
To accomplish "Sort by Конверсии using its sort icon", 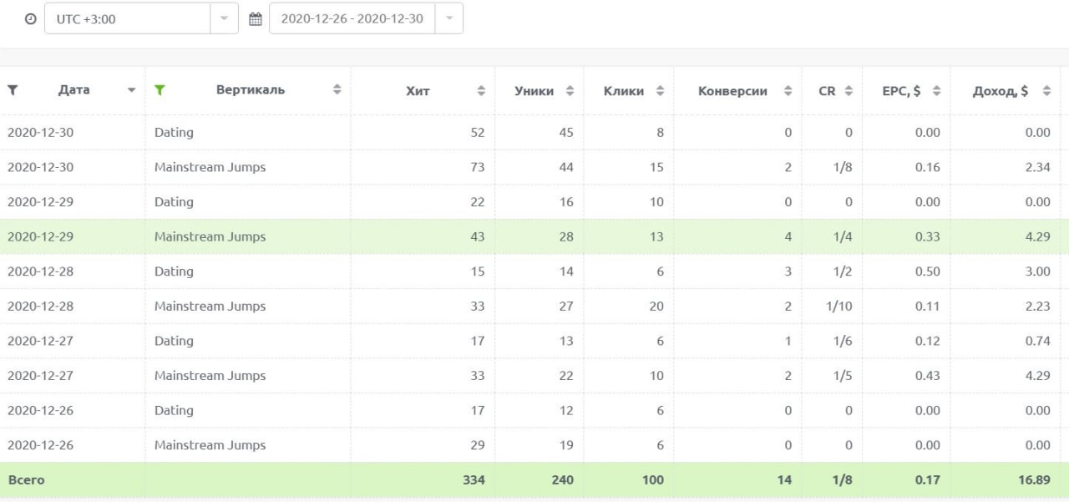I will coord(788,91).
